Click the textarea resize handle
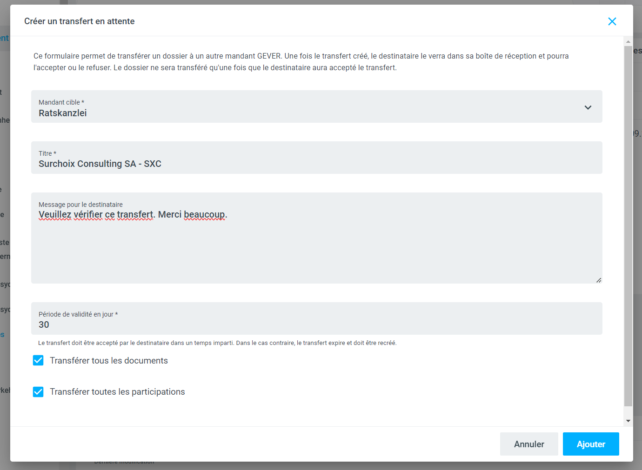Screen dimensions: 642x470 click(599, 280)
